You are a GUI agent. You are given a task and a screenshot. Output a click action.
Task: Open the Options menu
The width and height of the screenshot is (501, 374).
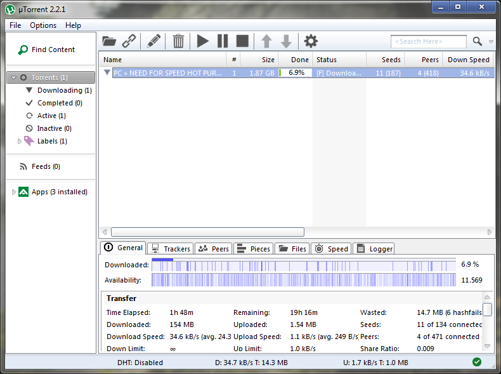point(43,25)
